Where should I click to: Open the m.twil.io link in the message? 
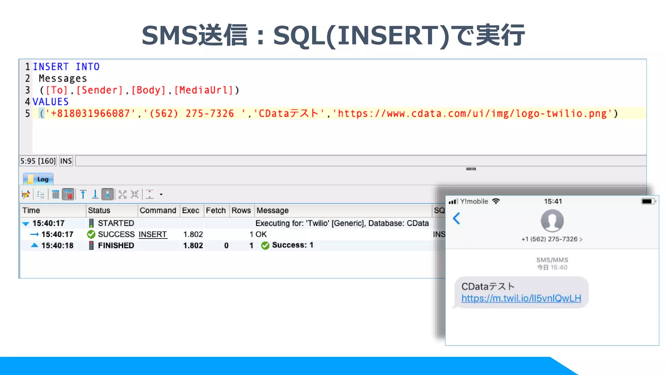[521, 299]
